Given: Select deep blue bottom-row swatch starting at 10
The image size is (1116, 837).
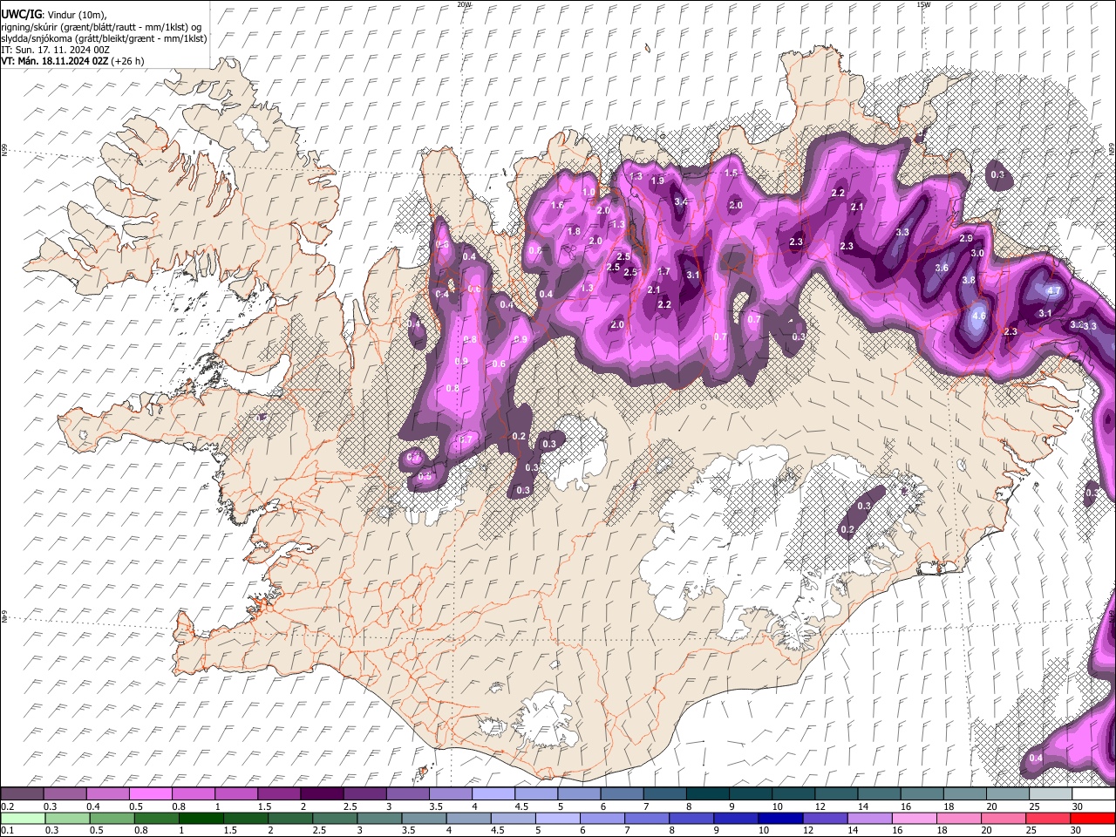Looking at the screenshot, I should point(779,819).
